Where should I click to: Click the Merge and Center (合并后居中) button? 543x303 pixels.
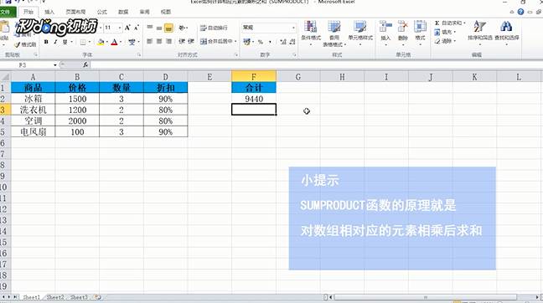click(x=216, y=42)
